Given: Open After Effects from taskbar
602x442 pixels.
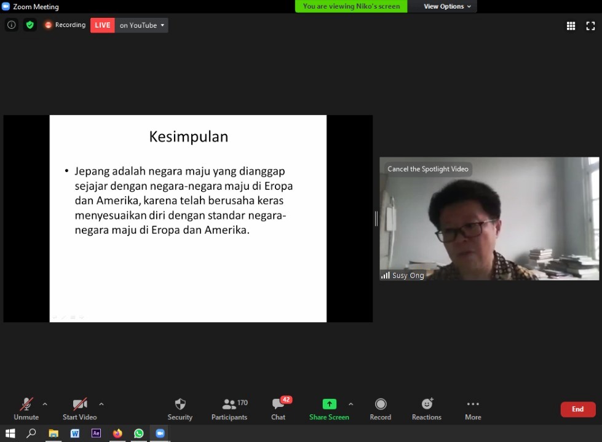Looking at the screenshot, I should 96,433.
